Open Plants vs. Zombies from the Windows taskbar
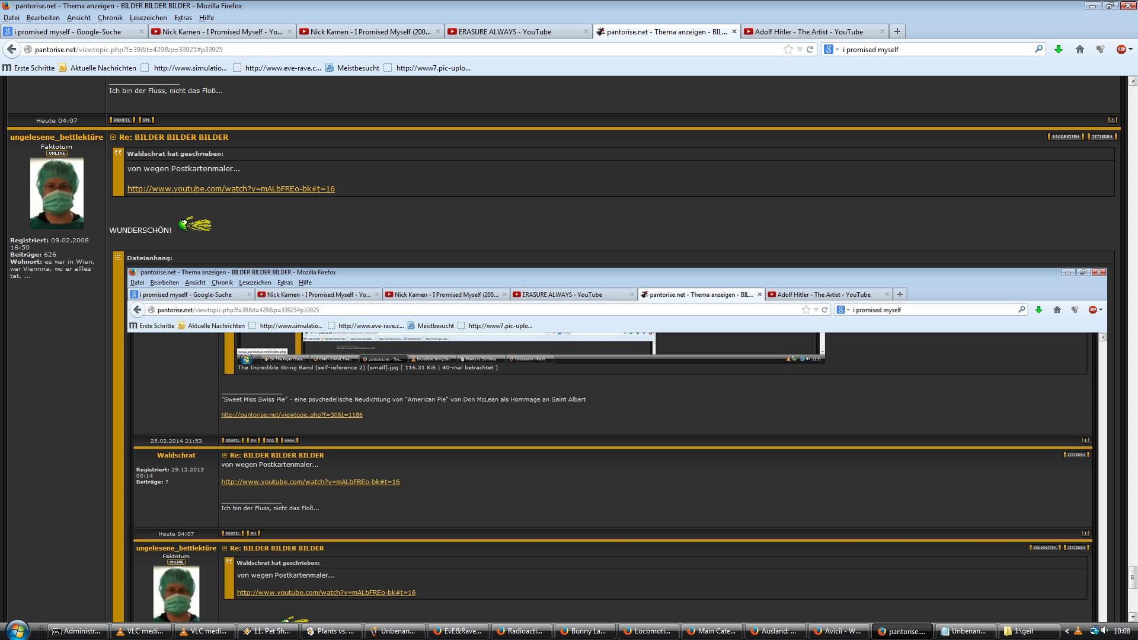1138x640 pixels. (x=330, y=631)
